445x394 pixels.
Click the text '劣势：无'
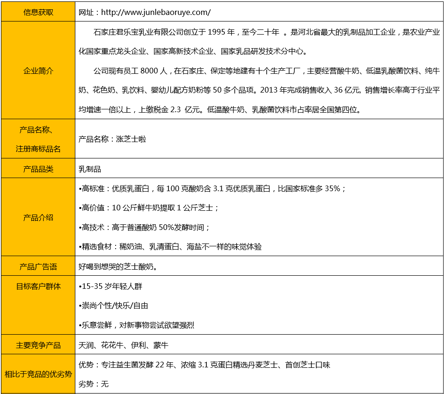(x=94, y=384)
